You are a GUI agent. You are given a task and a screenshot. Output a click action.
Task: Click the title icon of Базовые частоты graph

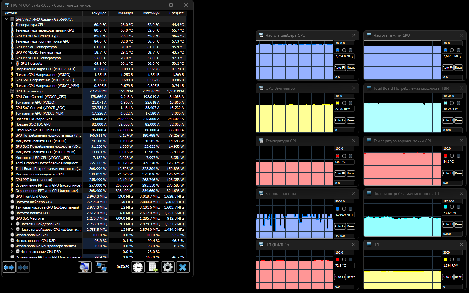tap(261, 193)
